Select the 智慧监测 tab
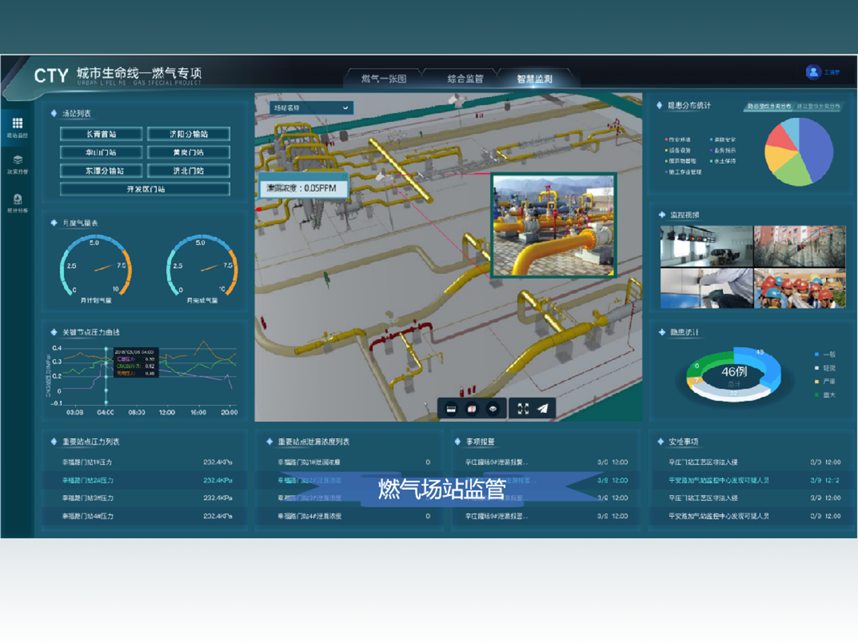858x643 pixels. tap(534, 79)
